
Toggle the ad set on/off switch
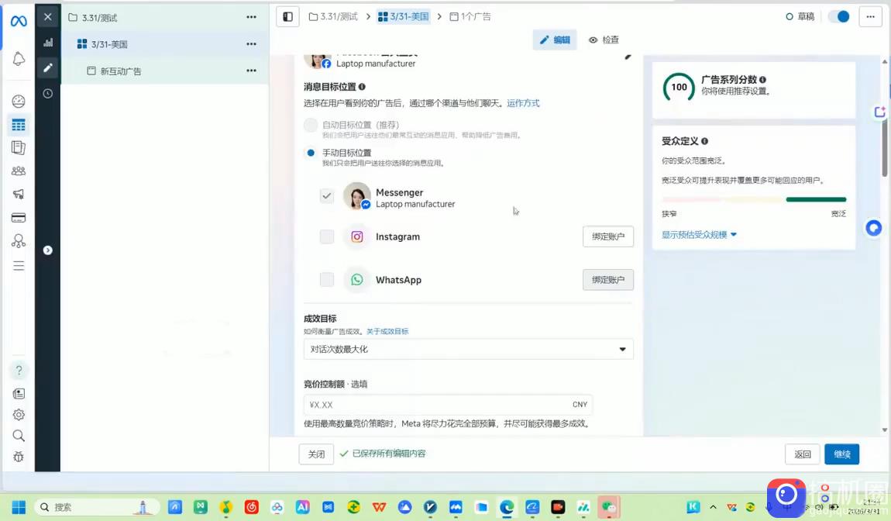click(839, 16)
